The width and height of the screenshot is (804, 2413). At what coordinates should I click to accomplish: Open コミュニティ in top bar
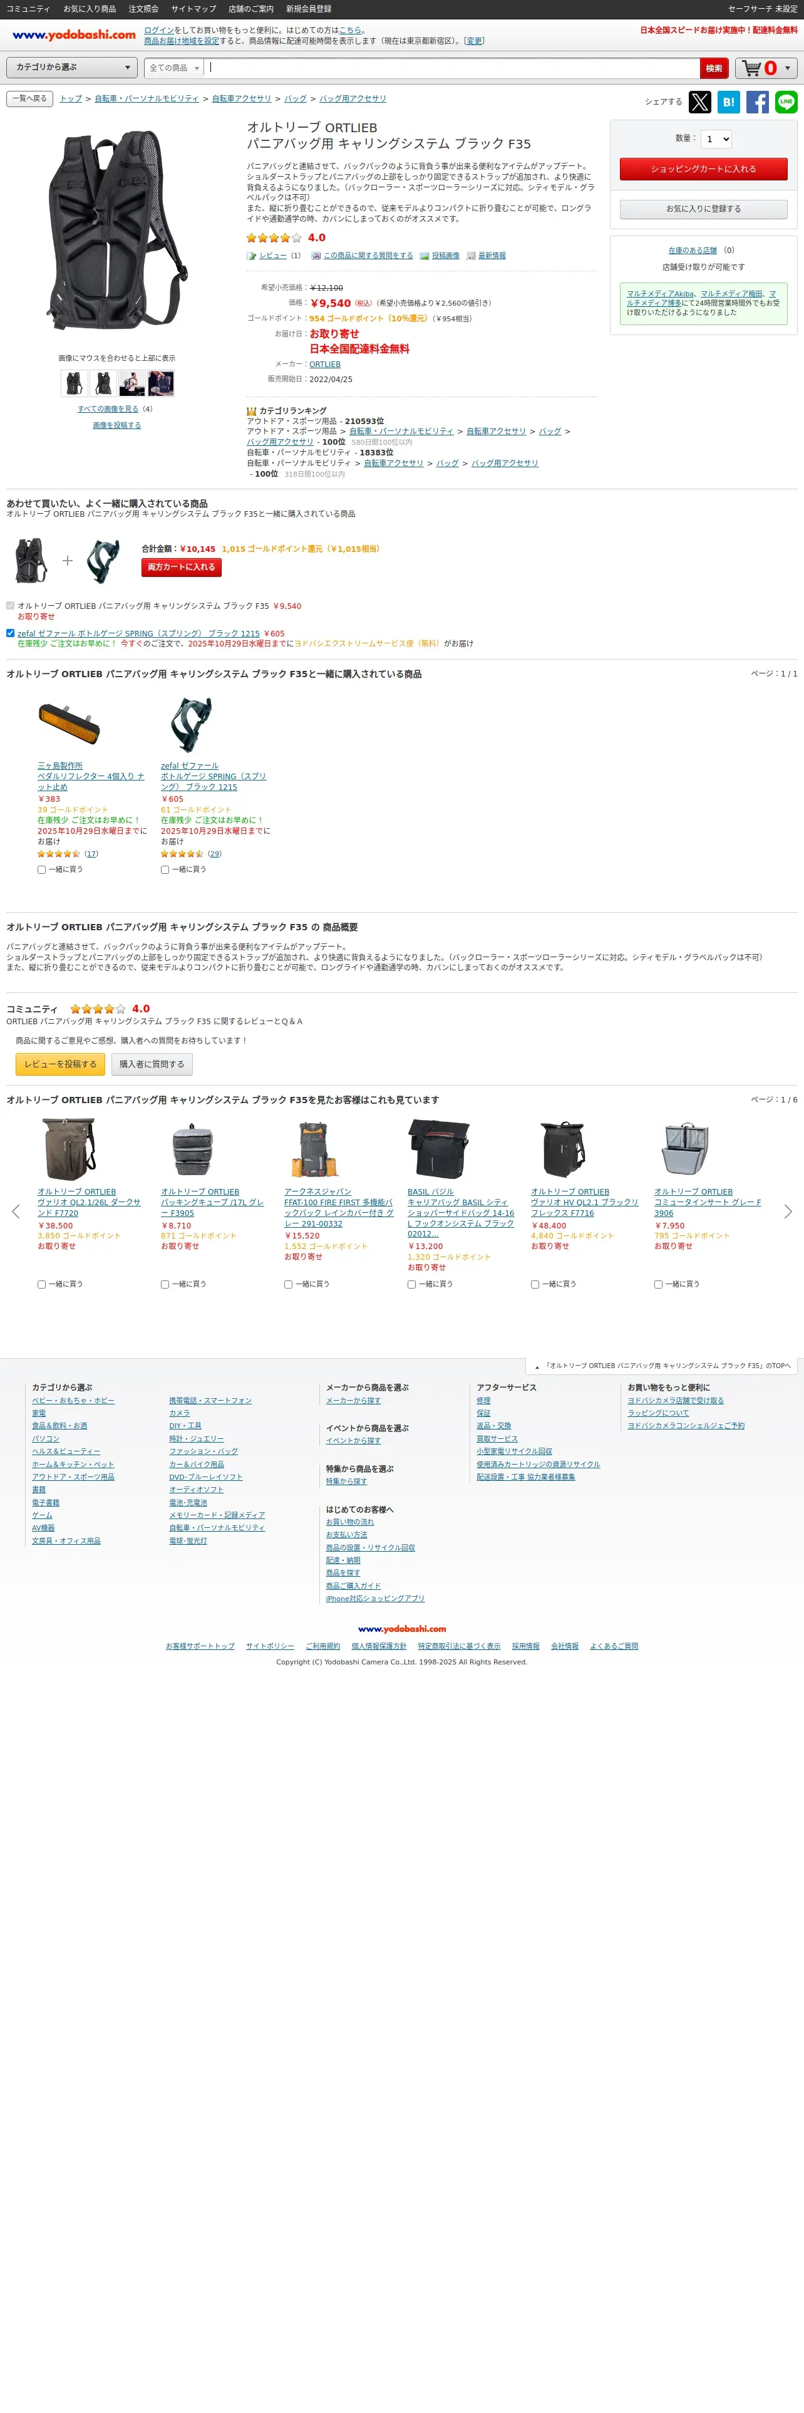28,8
